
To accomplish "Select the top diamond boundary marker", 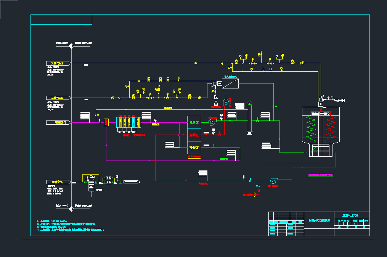I will pyautogui.click(x=71, y=44).
